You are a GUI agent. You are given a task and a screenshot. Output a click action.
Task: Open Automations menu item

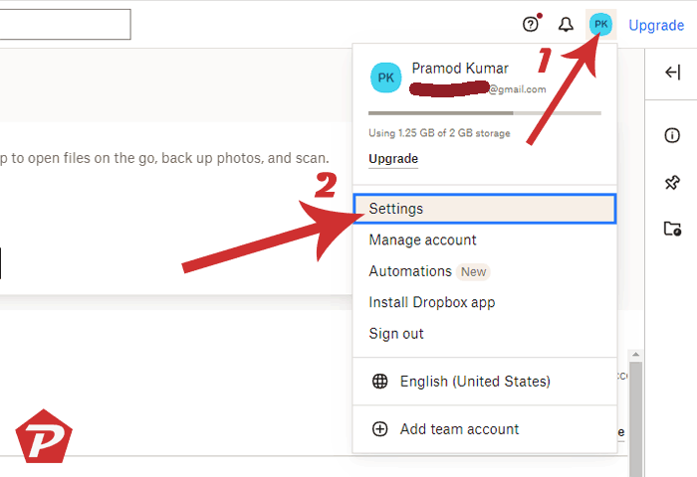[x=410, y=271]
